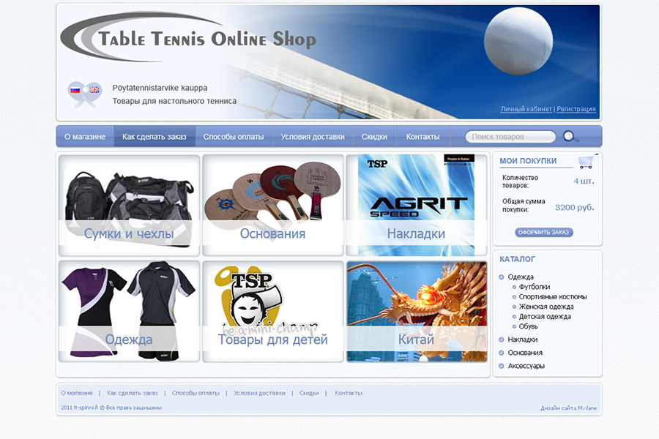The height and width of the screenshot is (439, 659).
Task: Open the Как сделать заказ menu item
Action: (x=154, y=137)
